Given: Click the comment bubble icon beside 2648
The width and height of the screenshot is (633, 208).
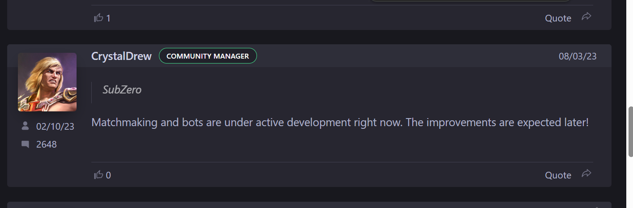Looking at the screenshot, I should pos(25,144).
